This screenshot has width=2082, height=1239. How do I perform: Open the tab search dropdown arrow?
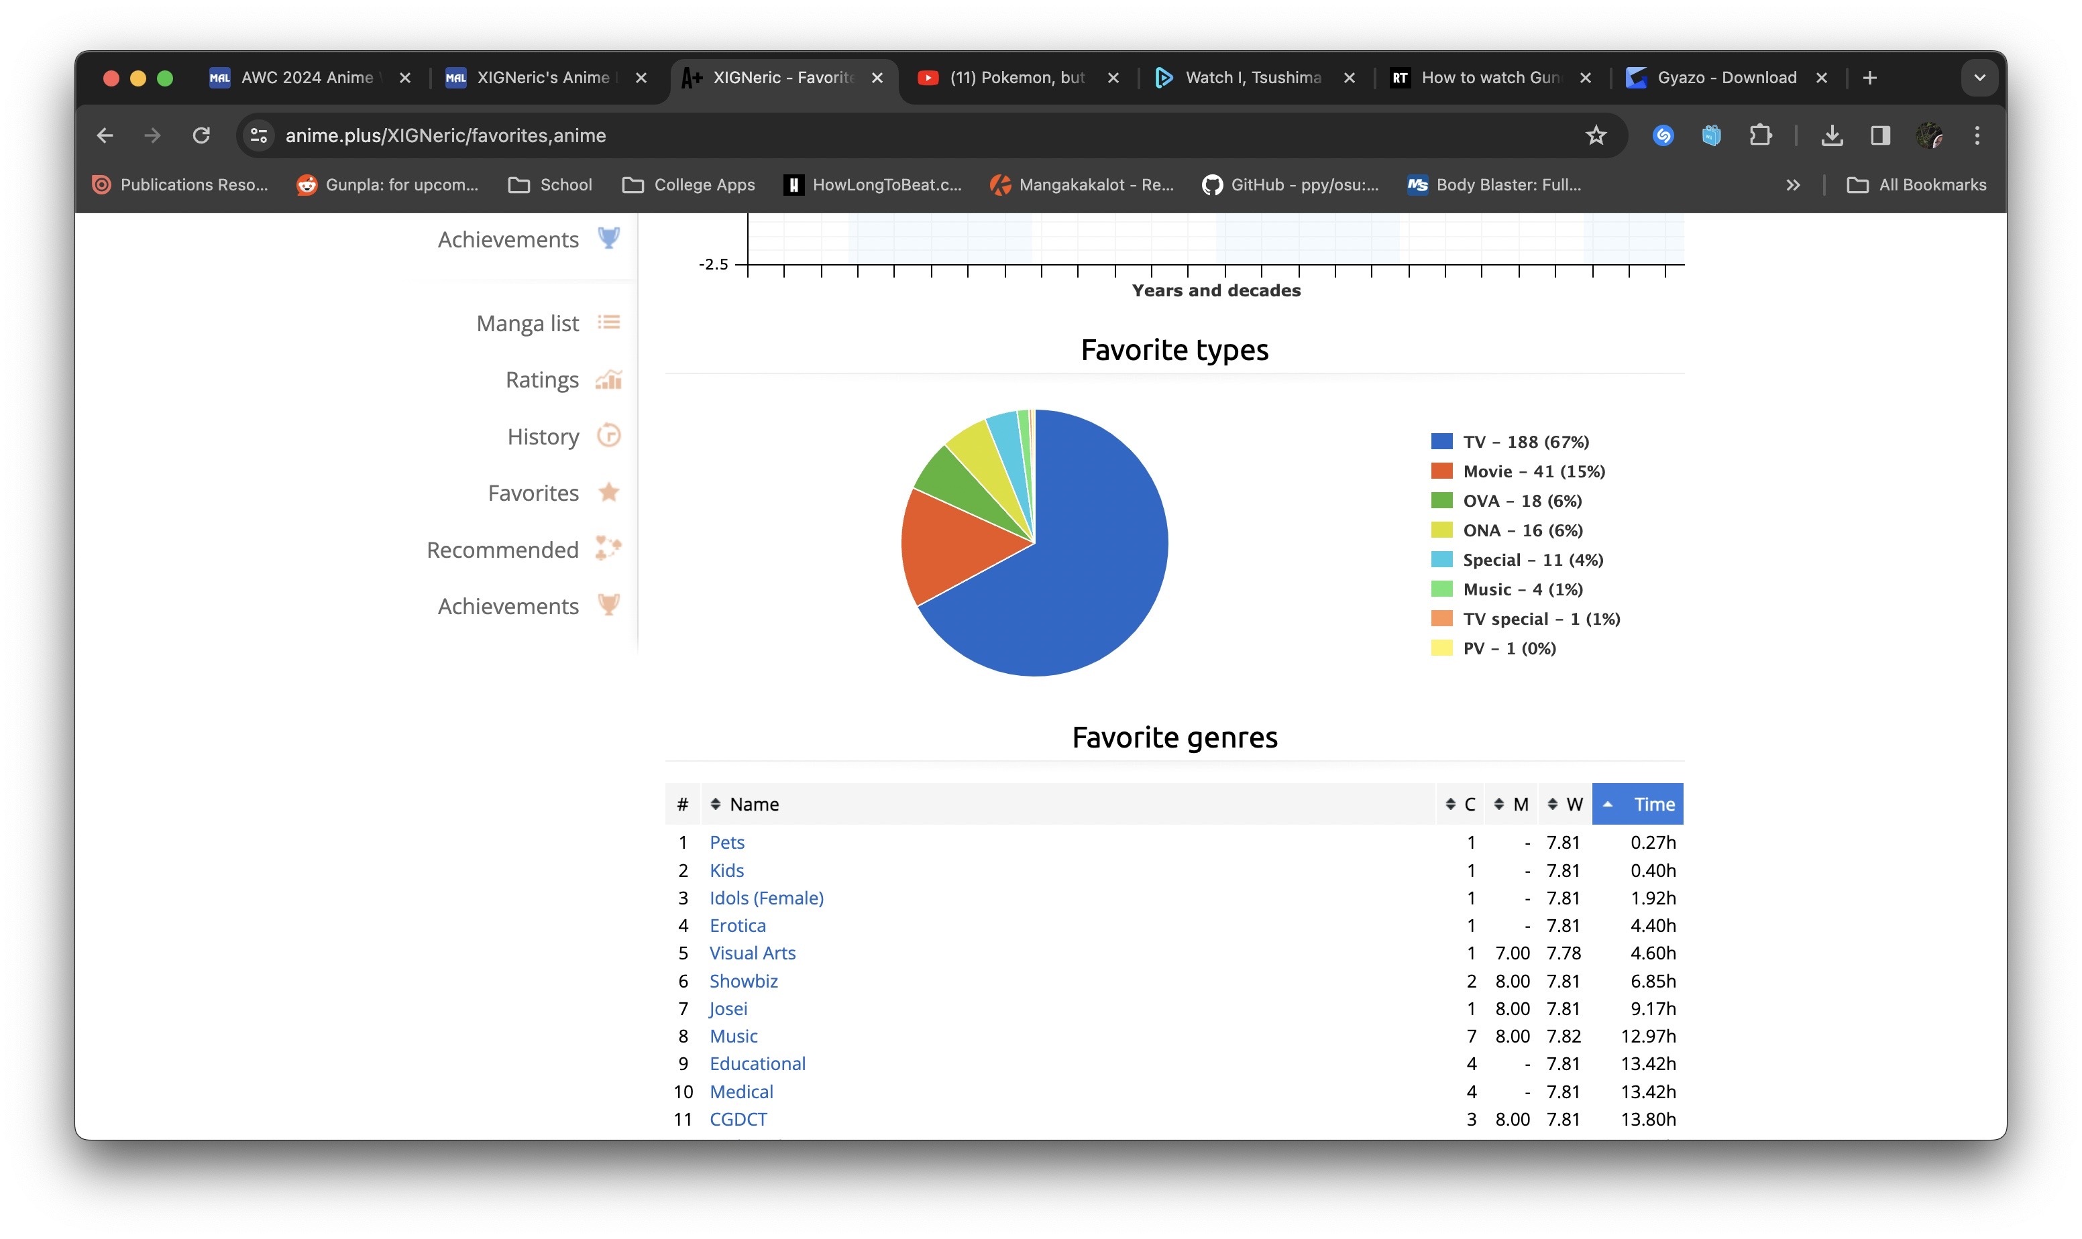1979,78
